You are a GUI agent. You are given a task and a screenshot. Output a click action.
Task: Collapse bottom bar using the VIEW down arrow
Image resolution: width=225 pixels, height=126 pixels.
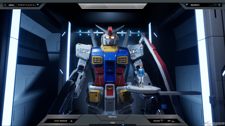(x=123, y=125)
